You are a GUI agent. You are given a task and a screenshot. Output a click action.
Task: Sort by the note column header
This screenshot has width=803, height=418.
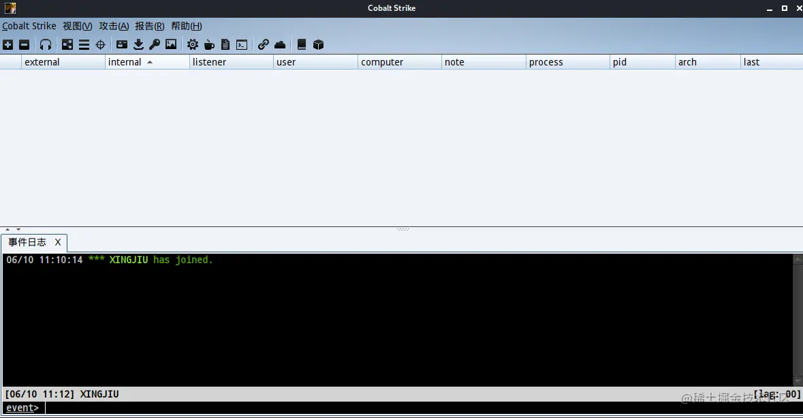pyautogui.click(x=484, y=62)
